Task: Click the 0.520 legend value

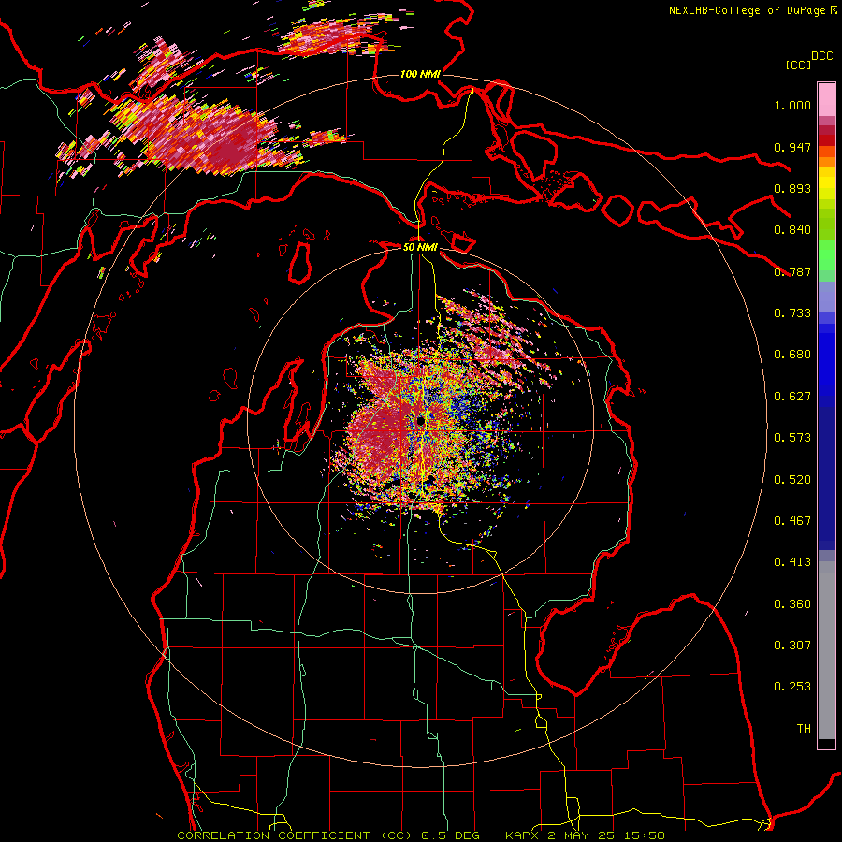Action: 792,480
